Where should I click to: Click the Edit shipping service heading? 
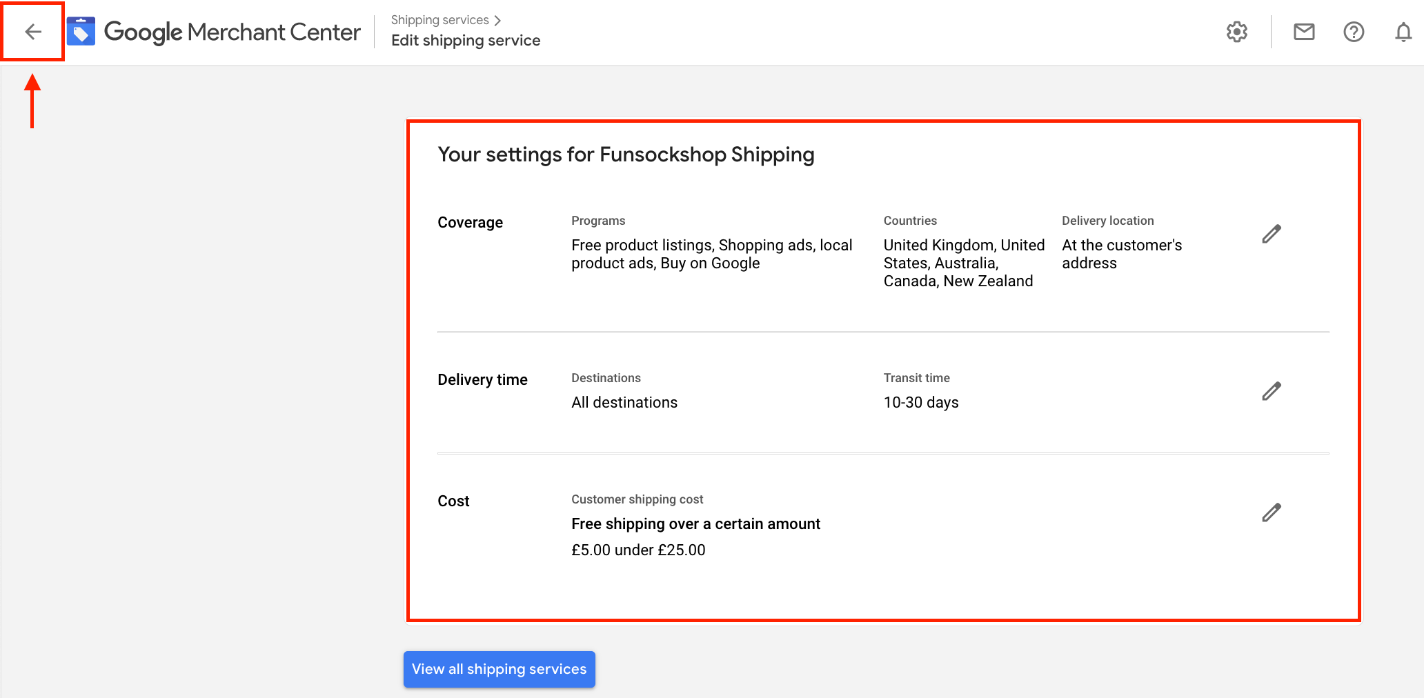point(466,41)
